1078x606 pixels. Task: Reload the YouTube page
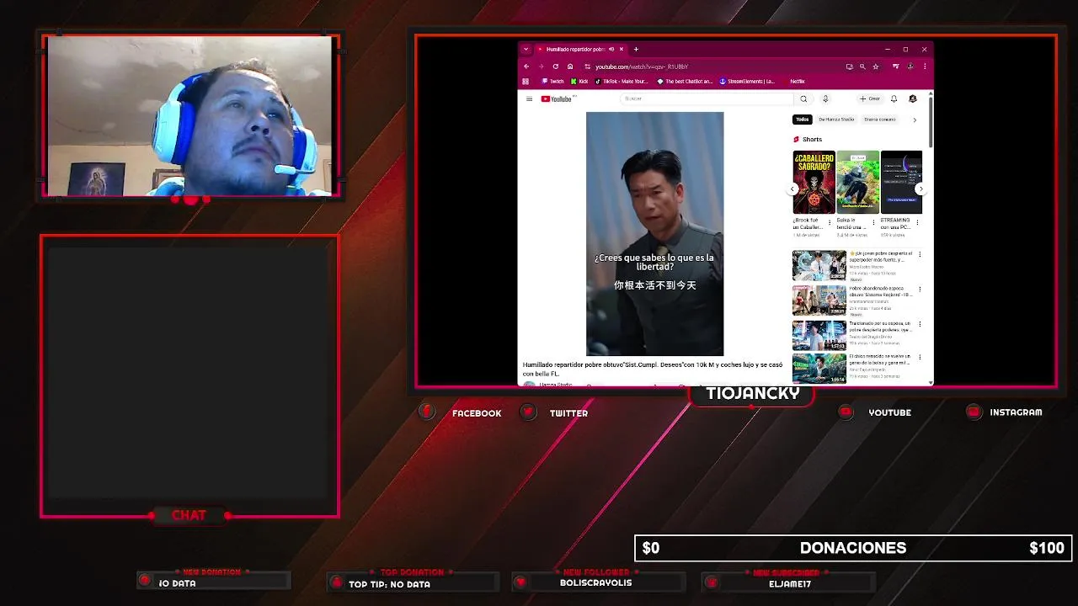555,66
